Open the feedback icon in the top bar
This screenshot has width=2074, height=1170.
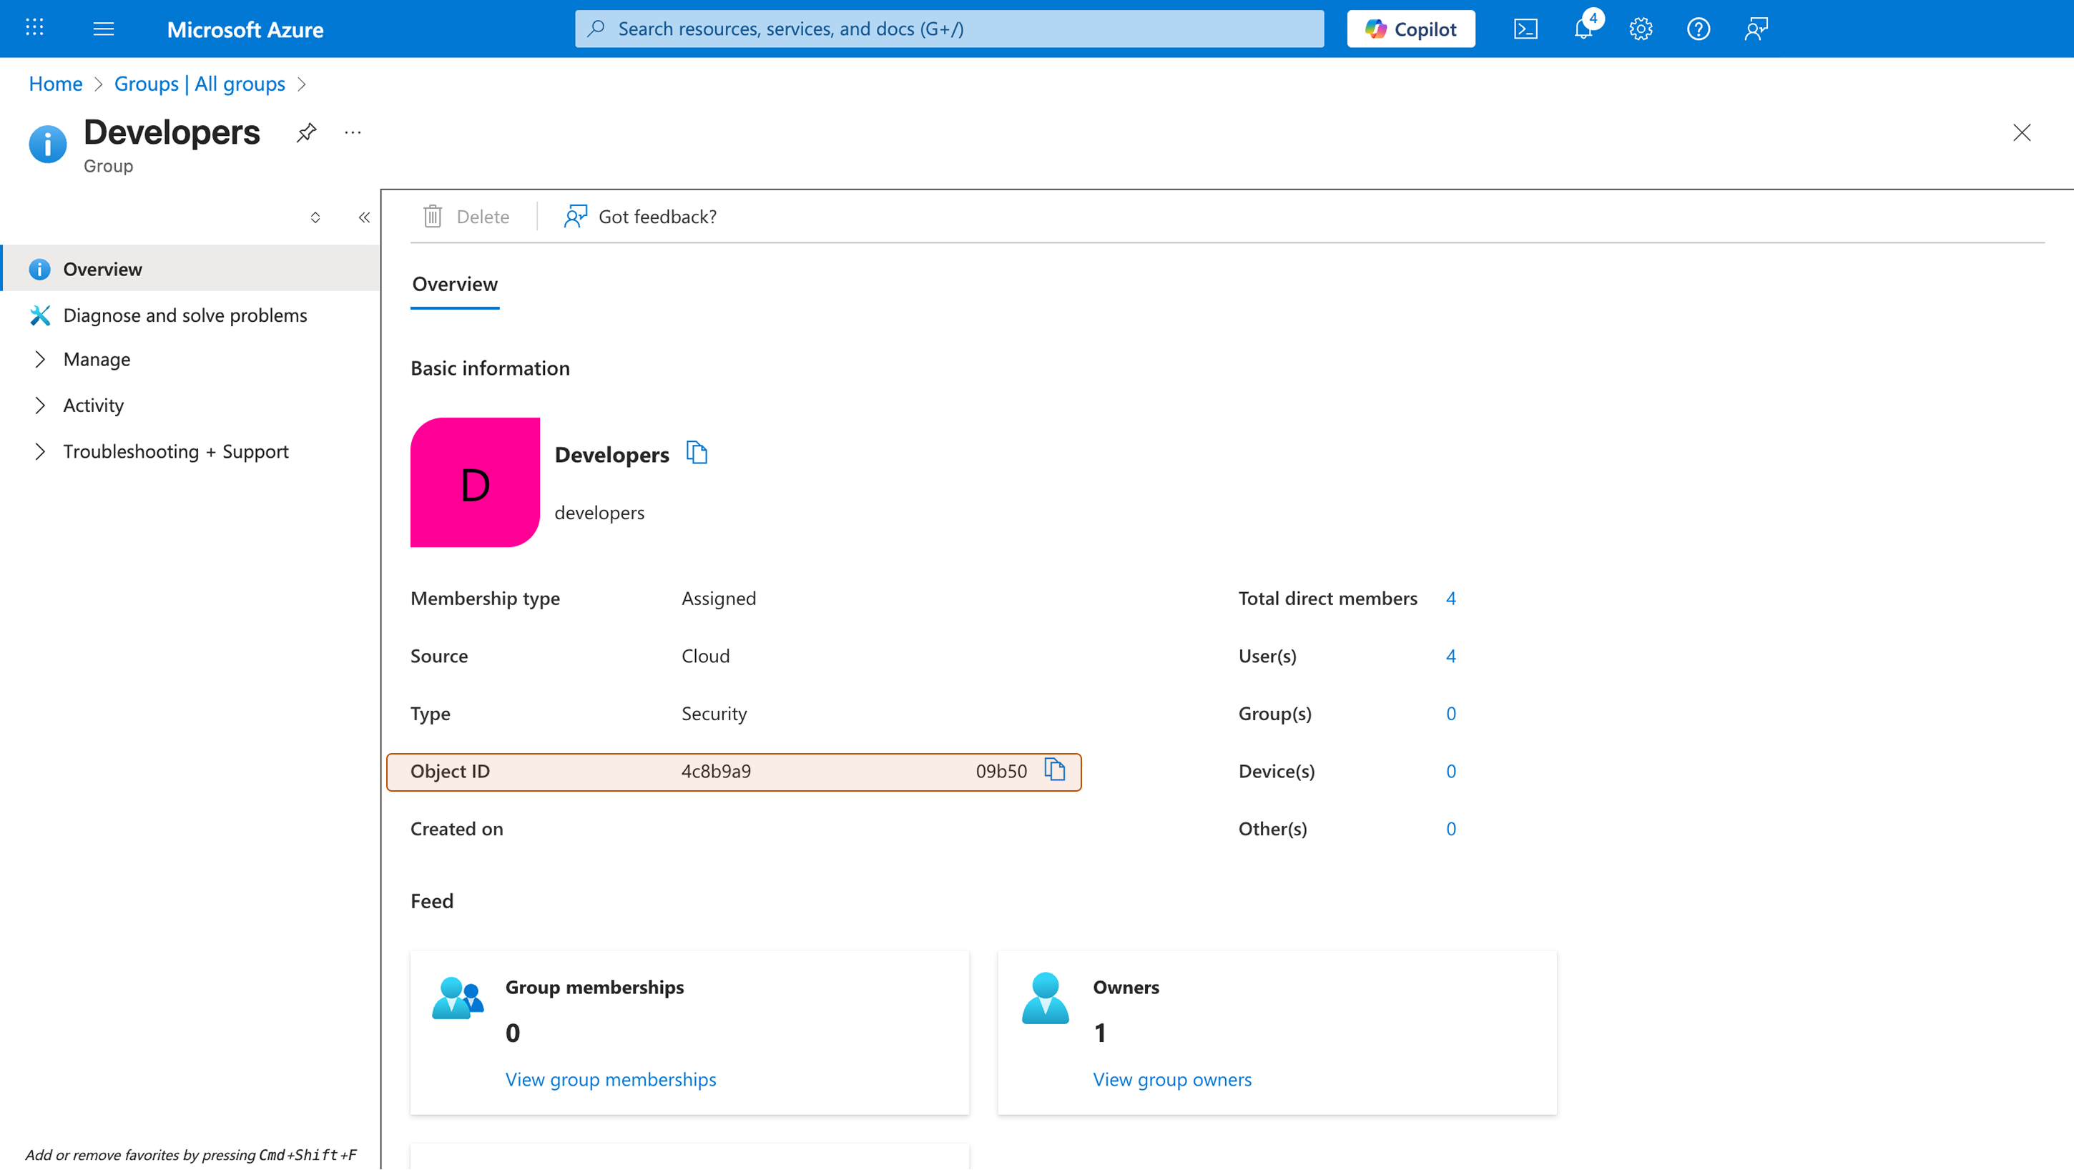1756,28
